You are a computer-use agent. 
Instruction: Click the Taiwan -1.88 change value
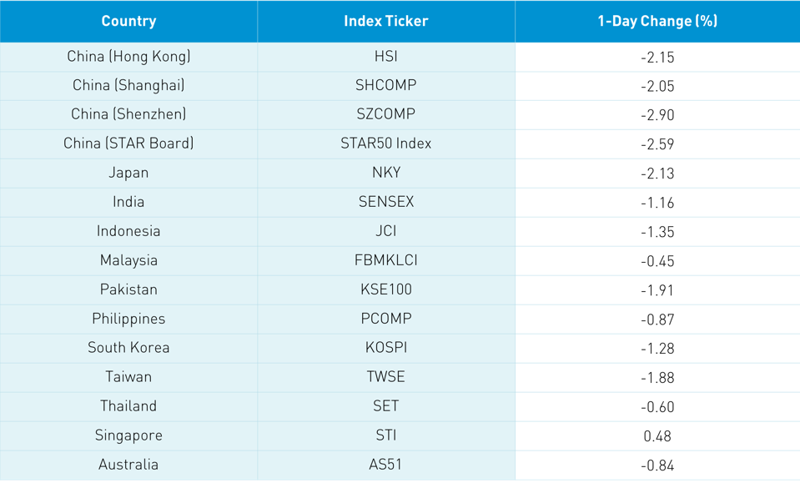(x=657, y=377)
